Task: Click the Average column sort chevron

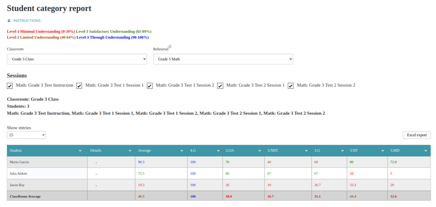Action: [x=182, y=151]
